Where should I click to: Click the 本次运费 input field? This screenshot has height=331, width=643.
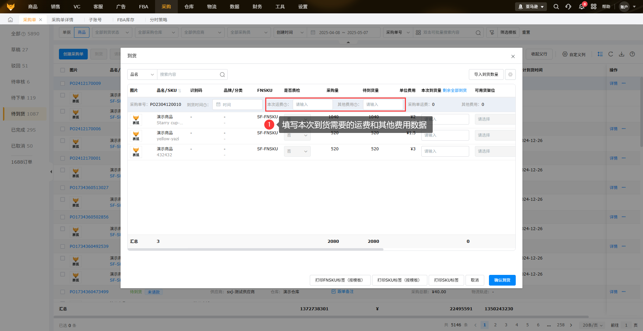point(312,105)
